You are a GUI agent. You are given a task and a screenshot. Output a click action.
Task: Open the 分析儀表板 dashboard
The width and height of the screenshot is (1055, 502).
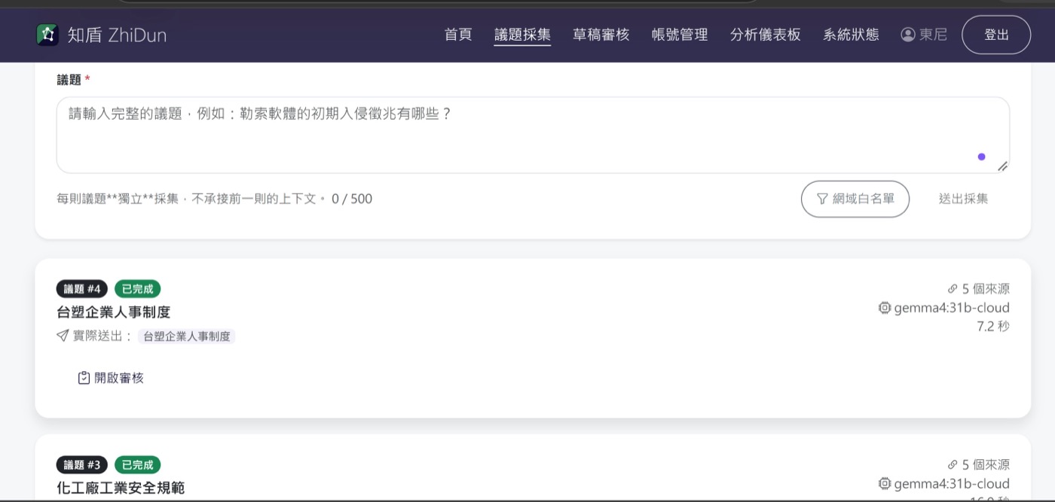(766, 35)
